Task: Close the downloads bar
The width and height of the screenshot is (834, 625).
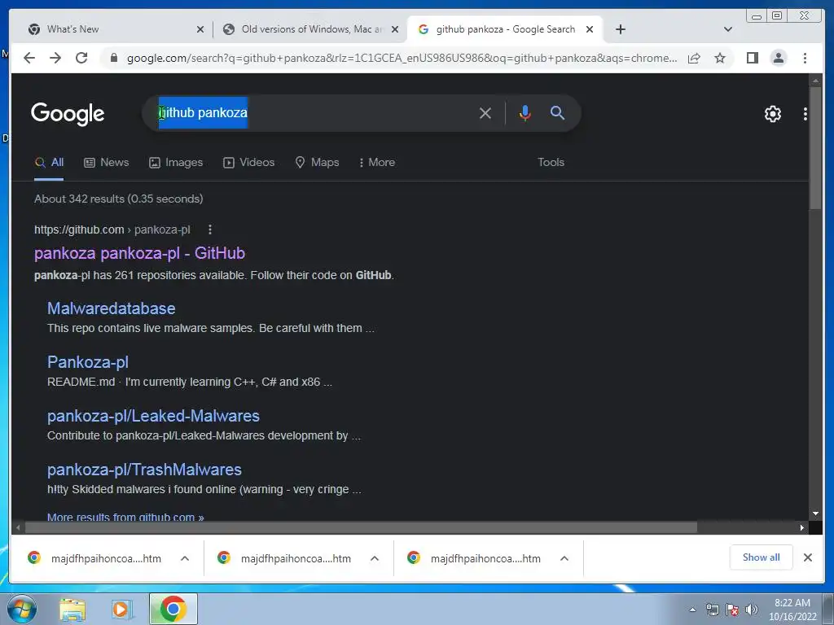Action: [x=807, y=557]
